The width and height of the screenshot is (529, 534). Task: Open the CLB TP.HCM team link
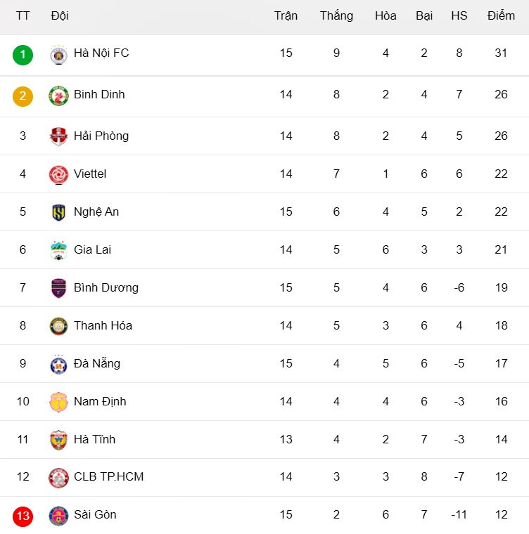tap(108, 476)
